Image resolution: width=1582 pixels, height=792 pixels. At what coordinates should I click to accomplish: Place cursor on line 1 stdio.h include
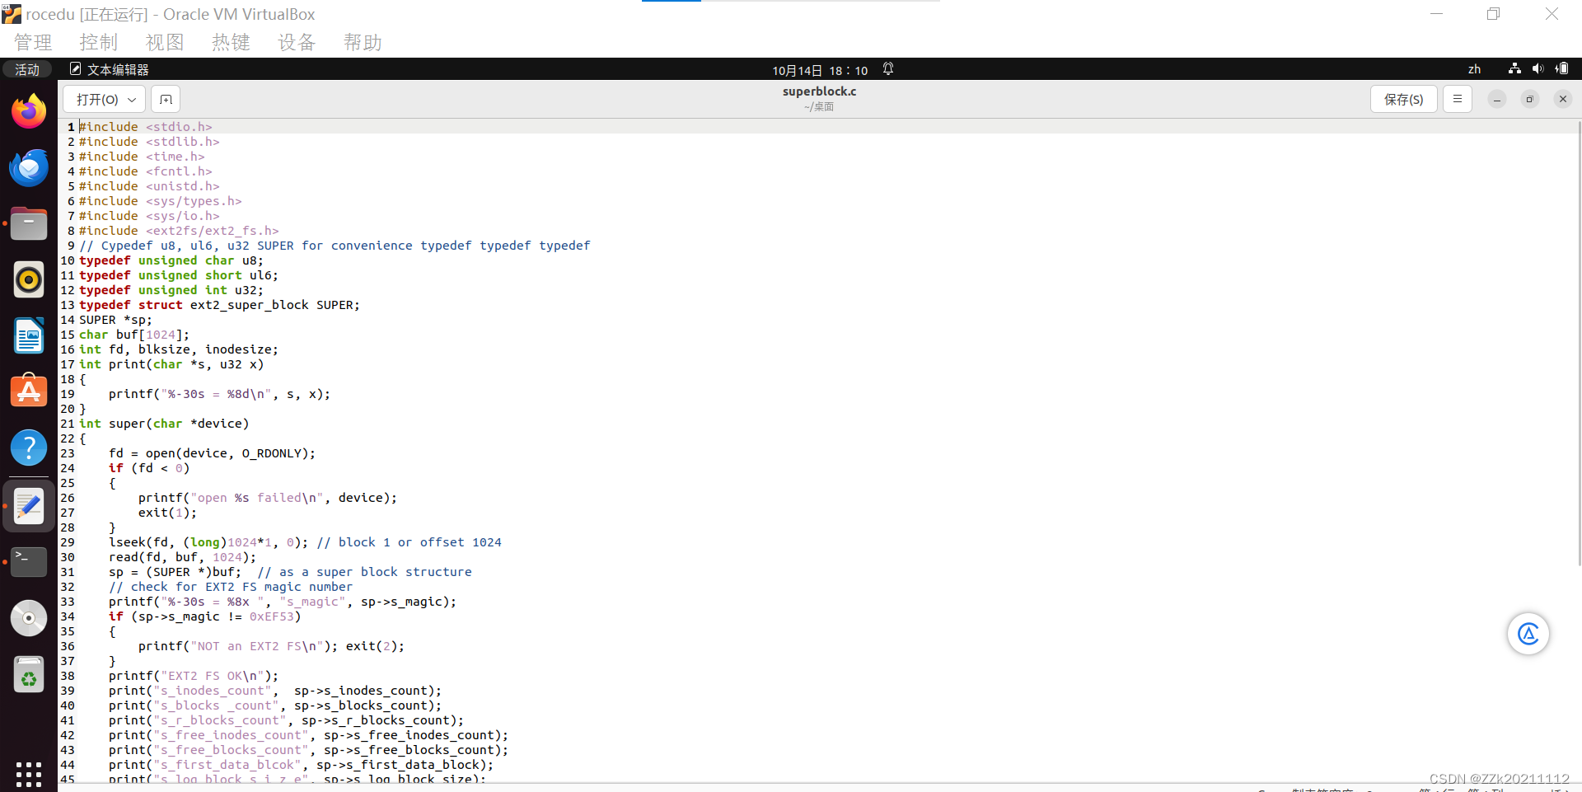pos(146,127)
